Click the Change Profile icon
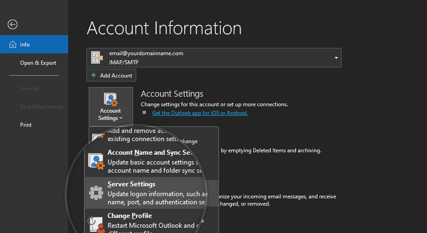The height and width of the screenshot is (233, 427). coord(96,224)
